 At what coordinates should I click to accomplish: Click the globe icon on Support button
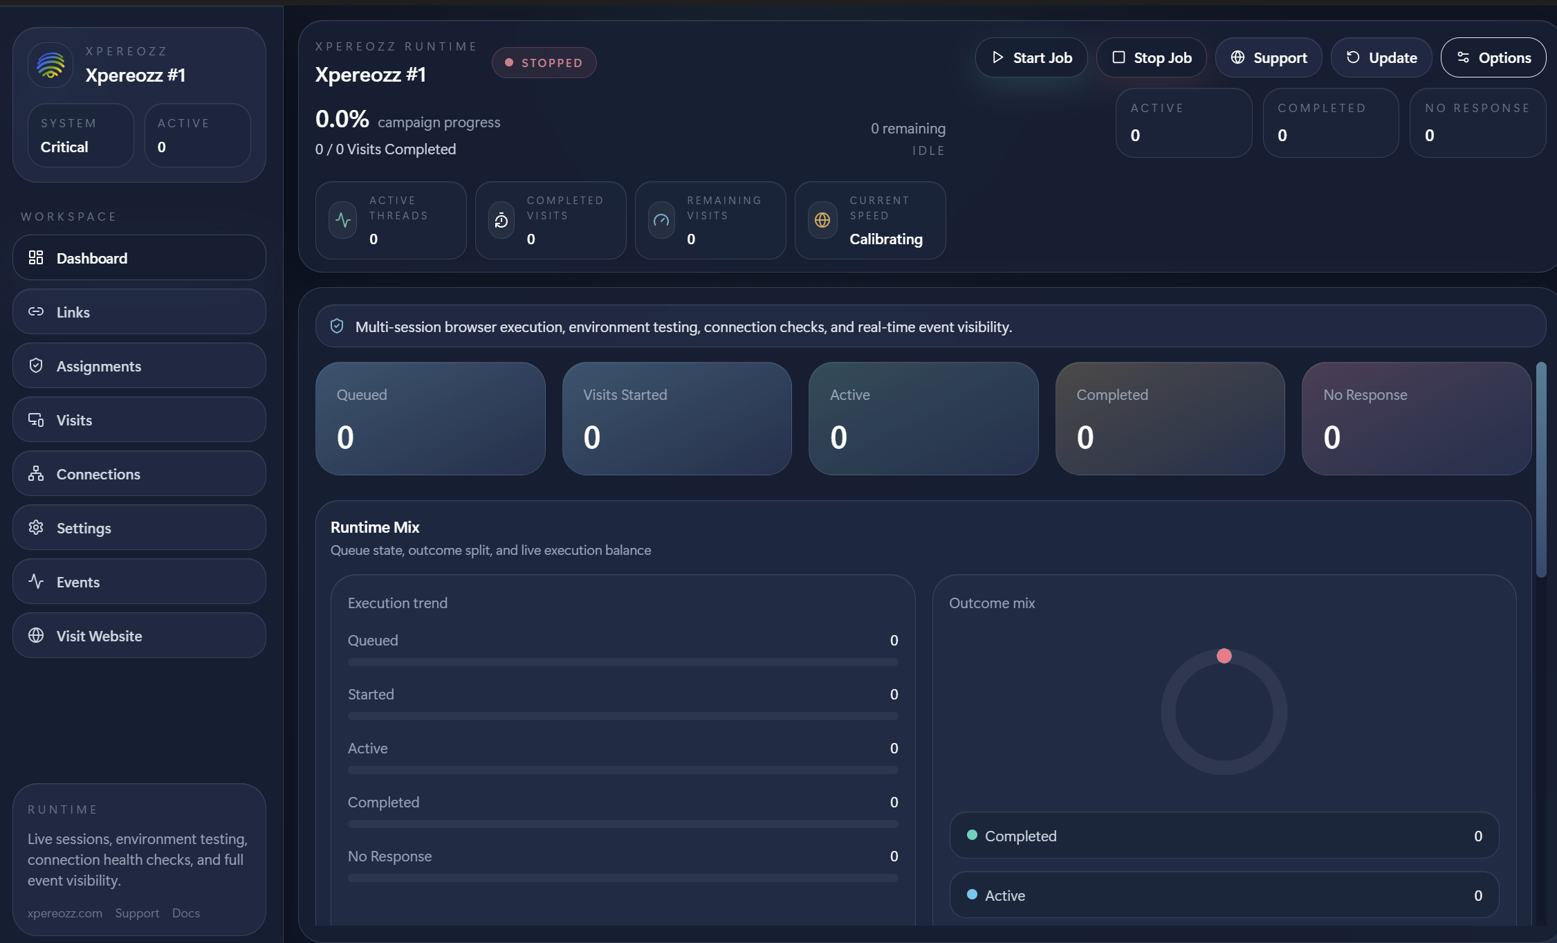(1237, 57)
